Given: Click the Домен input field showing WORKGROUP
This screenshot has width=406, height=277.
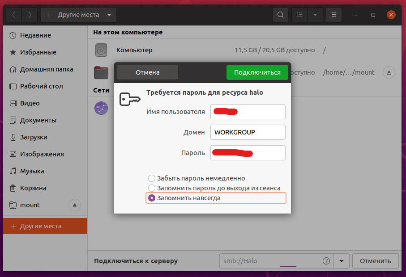Looking at the screenshot, I should pyautogui.click(x=248, y=132).
